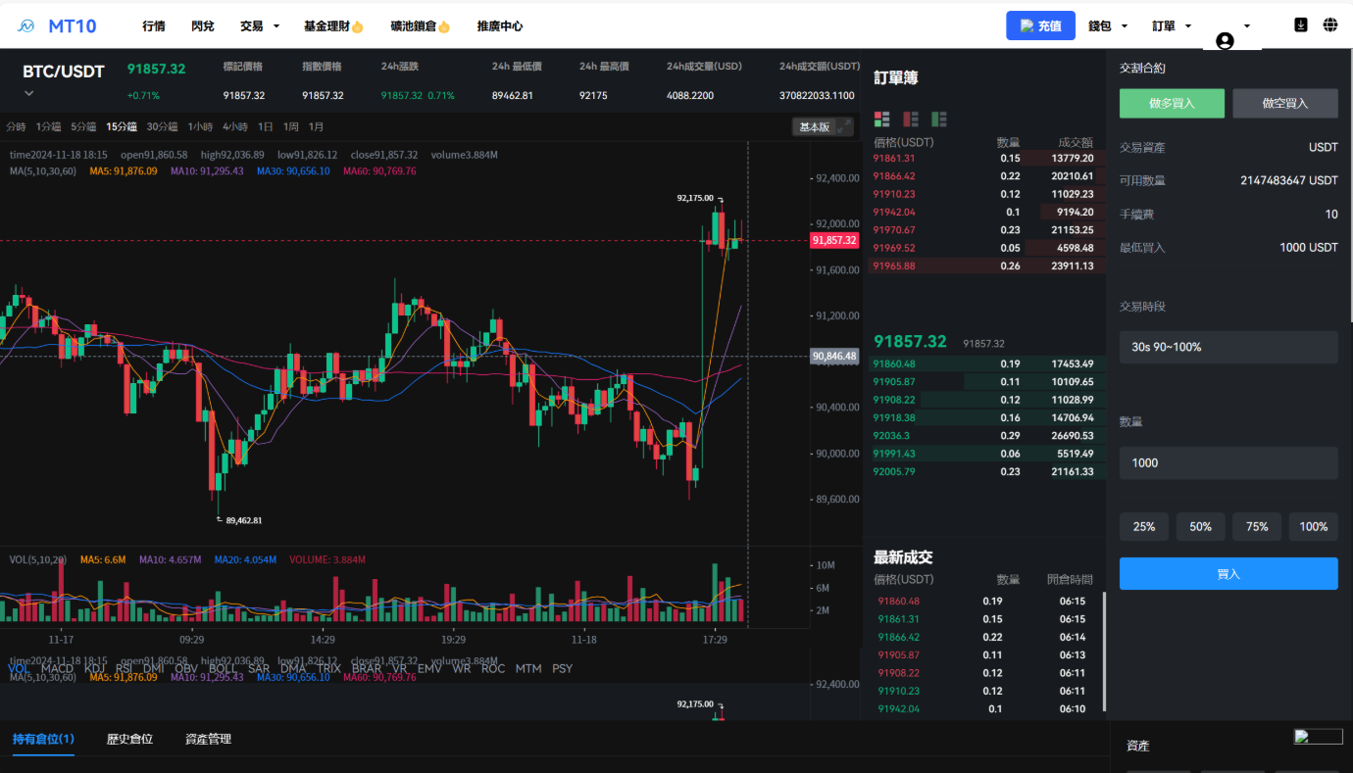1353x773 pixels.
Task: Show sell-orders-only order book view
Action: point(911,119)
